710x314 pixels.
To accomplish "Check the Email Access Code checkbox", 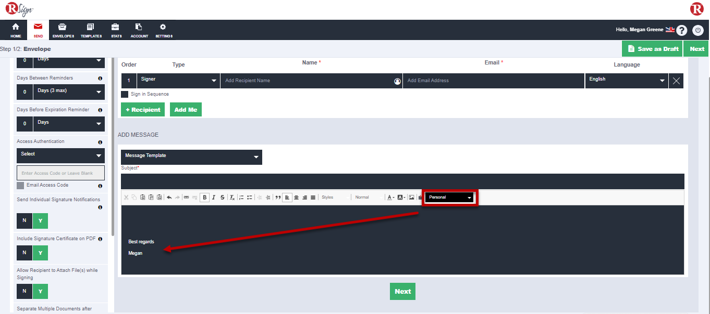I will click(20, 186).
